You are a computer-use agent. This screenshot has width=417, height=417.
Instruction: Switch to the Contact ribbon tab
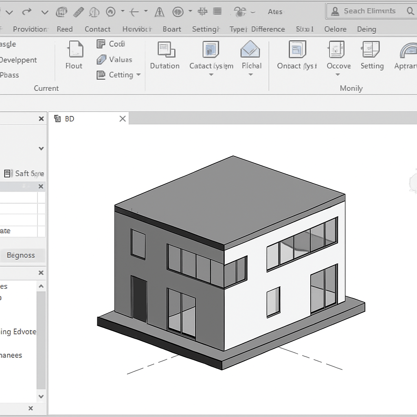point(97,29)
